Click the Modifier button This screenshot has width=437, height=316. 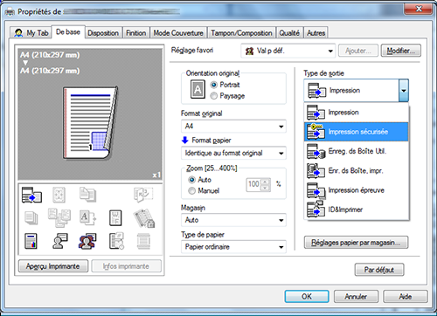tap(400, 51)
